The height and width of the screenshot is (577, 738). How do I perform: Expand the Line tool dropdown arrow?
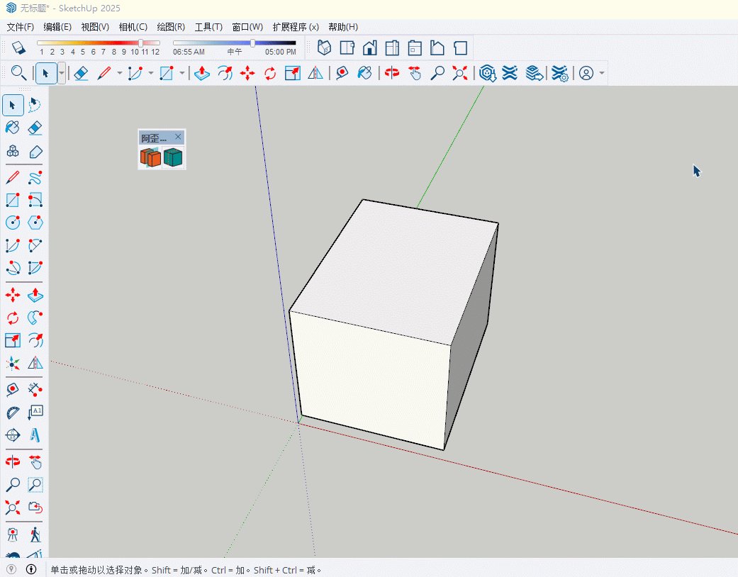point(119,73)
